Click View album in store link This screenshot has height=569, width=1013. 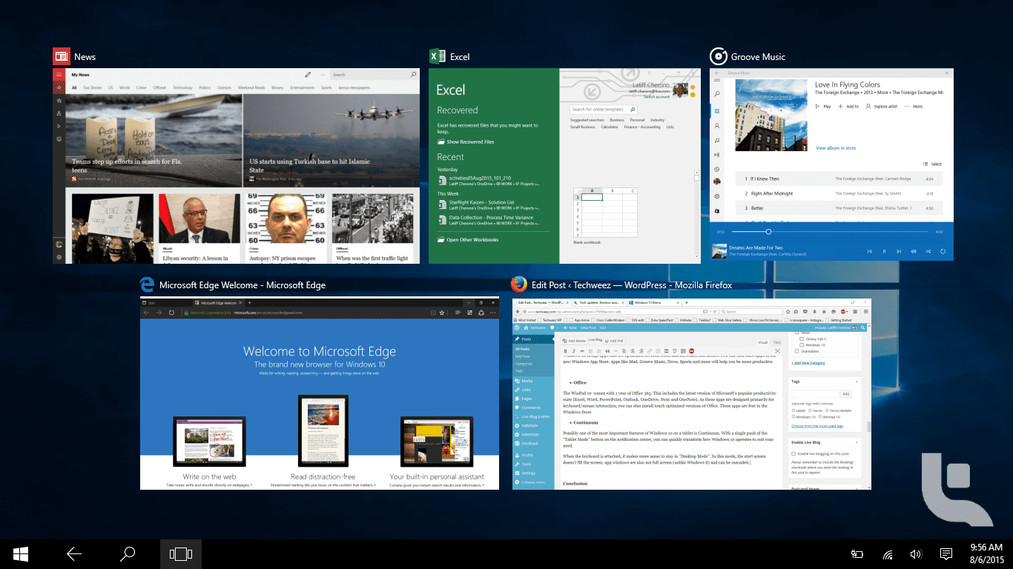coord(836,148)
